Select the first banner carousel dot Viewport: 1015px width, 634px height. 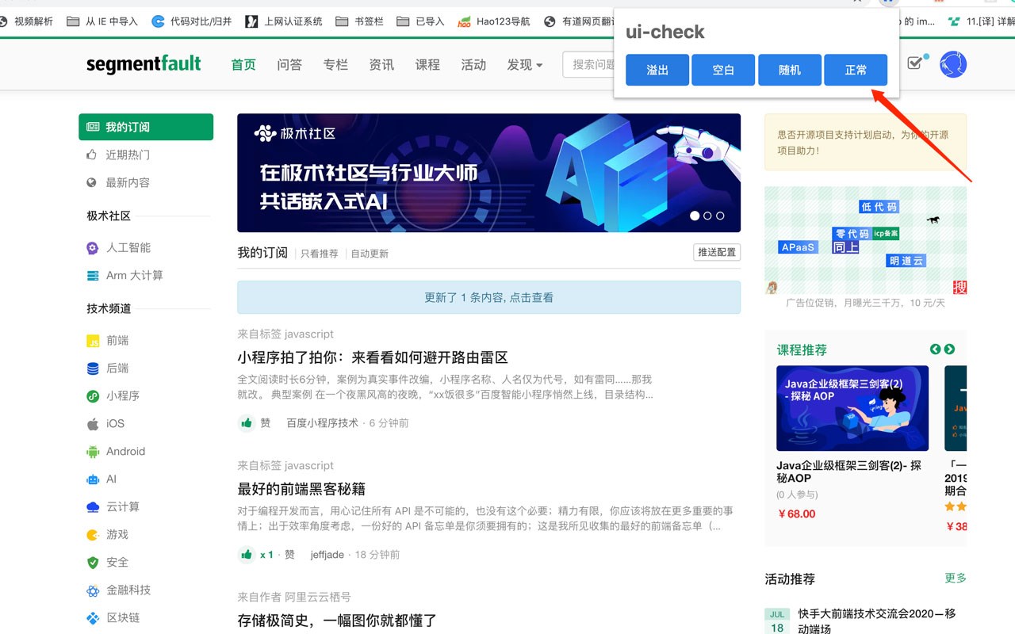[695, 216]
